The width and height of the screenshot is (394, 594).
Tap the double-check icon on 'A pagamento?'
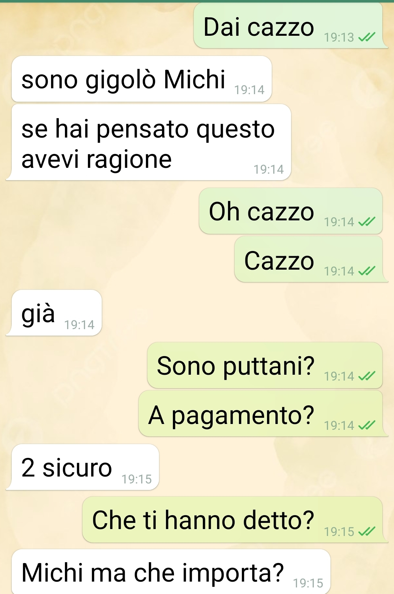pos(367,425)
